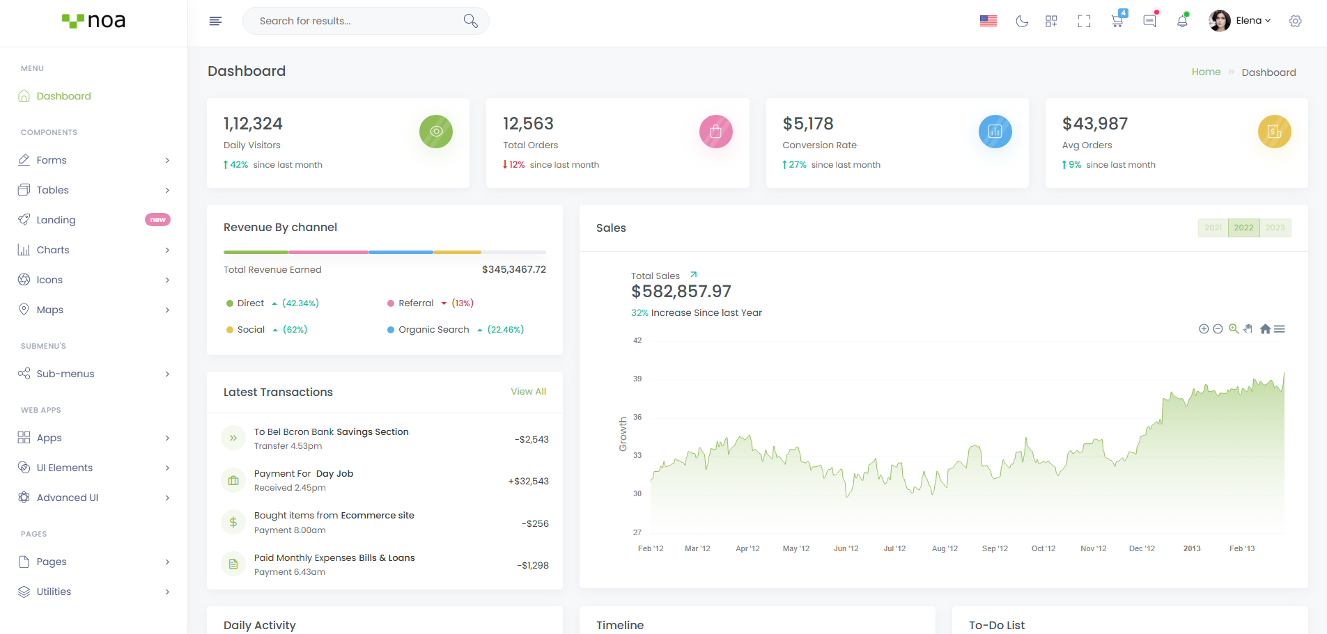This screenshot has height=634, width=1327.
Task: Open the chart export menu icon
Action: [x=1280, y=329]
